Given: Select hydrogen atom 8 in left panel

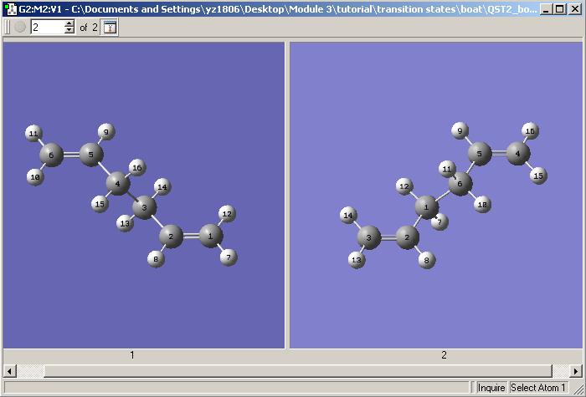Looking at the screenshot, I should click(157, 258).
